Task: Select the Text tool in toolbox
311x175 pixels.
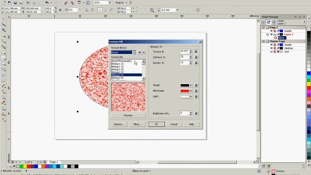Action: click(x=3, y=75)
